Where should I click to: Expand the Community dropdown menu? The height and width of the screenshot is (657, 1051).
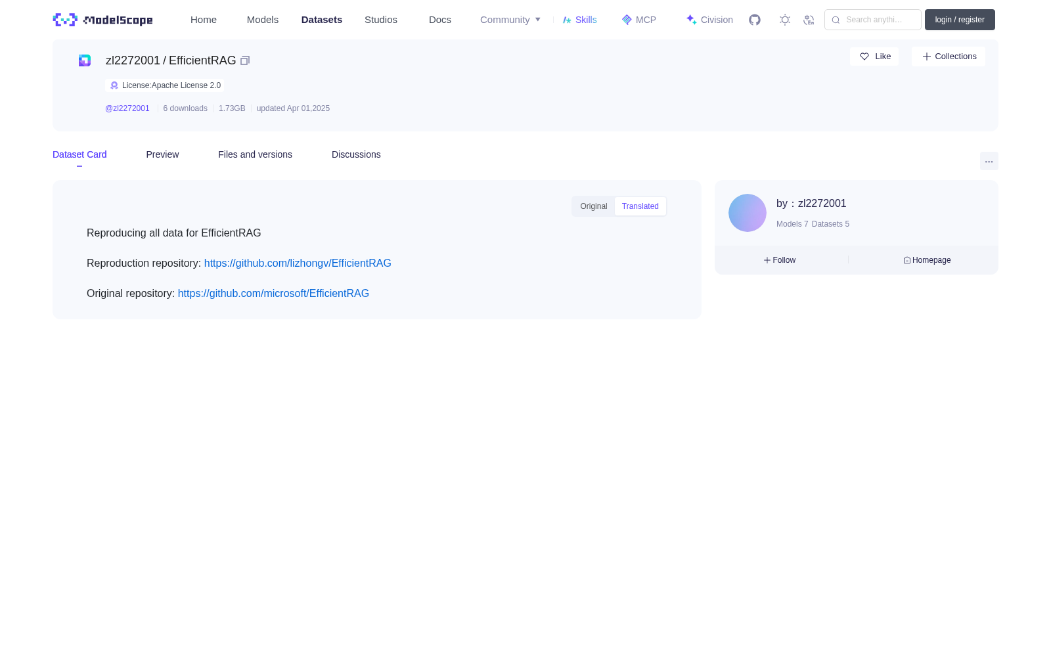510,20
